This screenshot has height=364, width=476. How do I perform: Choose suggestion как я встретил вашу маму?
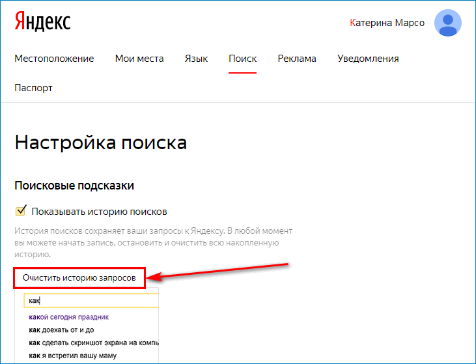(72, 356)
